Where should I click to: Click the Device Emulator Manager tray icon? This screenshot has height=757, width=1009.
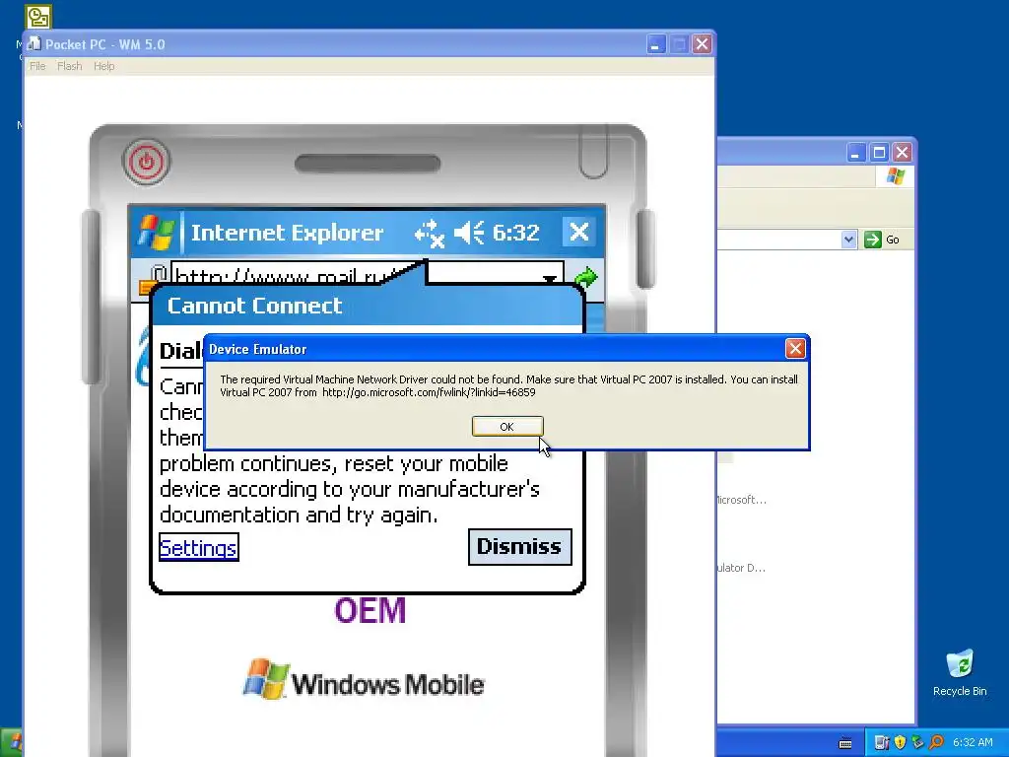coord(882,743)
